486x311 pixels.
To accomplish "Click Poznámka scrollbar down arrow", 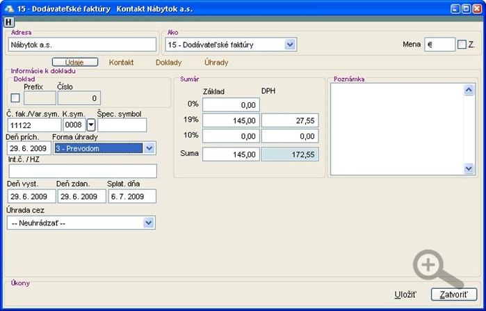I will pos(469,168).
